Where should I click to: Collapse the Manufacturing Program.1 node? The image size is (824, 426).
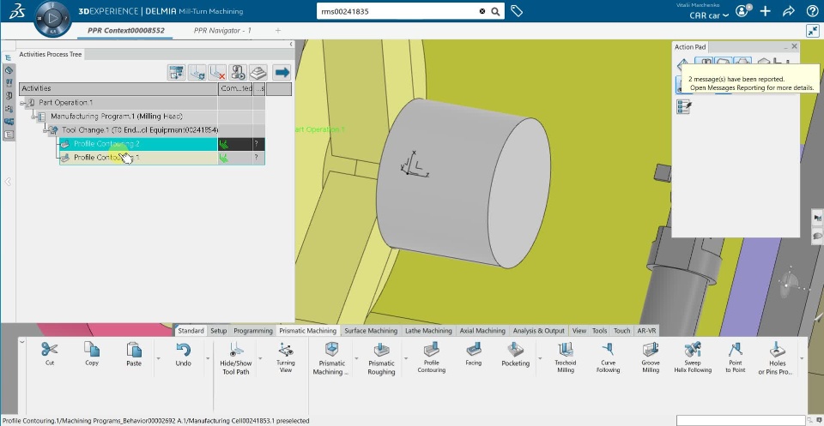coord(33,117)
